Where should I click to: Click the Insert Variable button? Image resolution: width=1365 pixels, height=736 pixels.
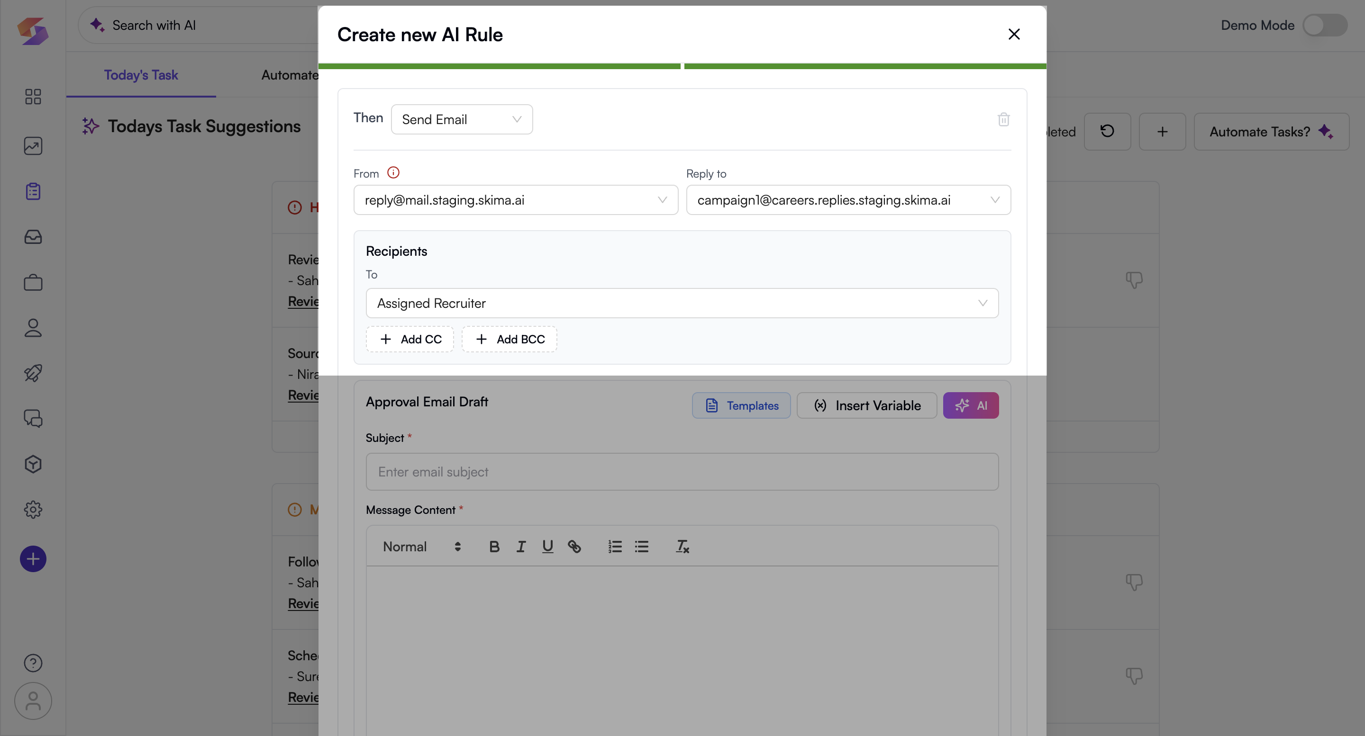[867, 405]
